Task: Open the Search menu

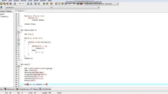Action: click(x=4, y=1)
